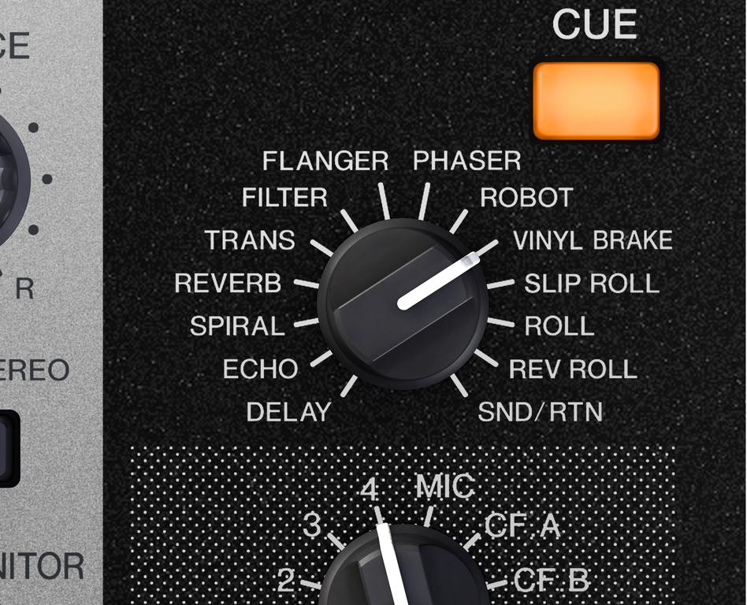Select the ROLL effect label

pyautogui.click(x=559, y=326)
